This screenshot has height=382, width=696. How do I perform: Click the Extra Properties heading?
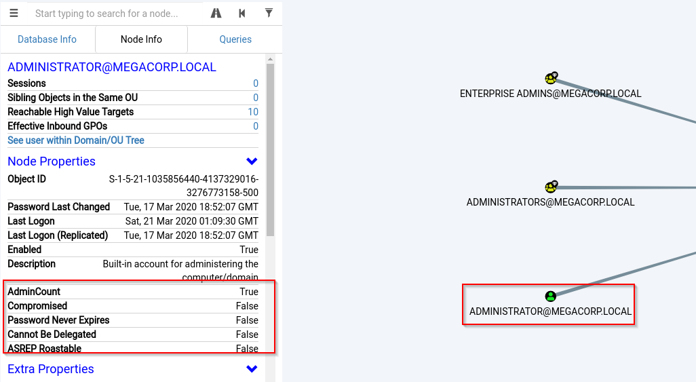coord(51,368)
